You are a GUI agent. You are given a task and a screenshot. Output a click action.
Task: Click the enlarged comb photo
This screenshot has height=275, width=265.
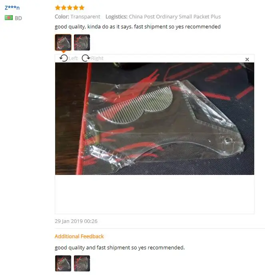coord(154,118)
